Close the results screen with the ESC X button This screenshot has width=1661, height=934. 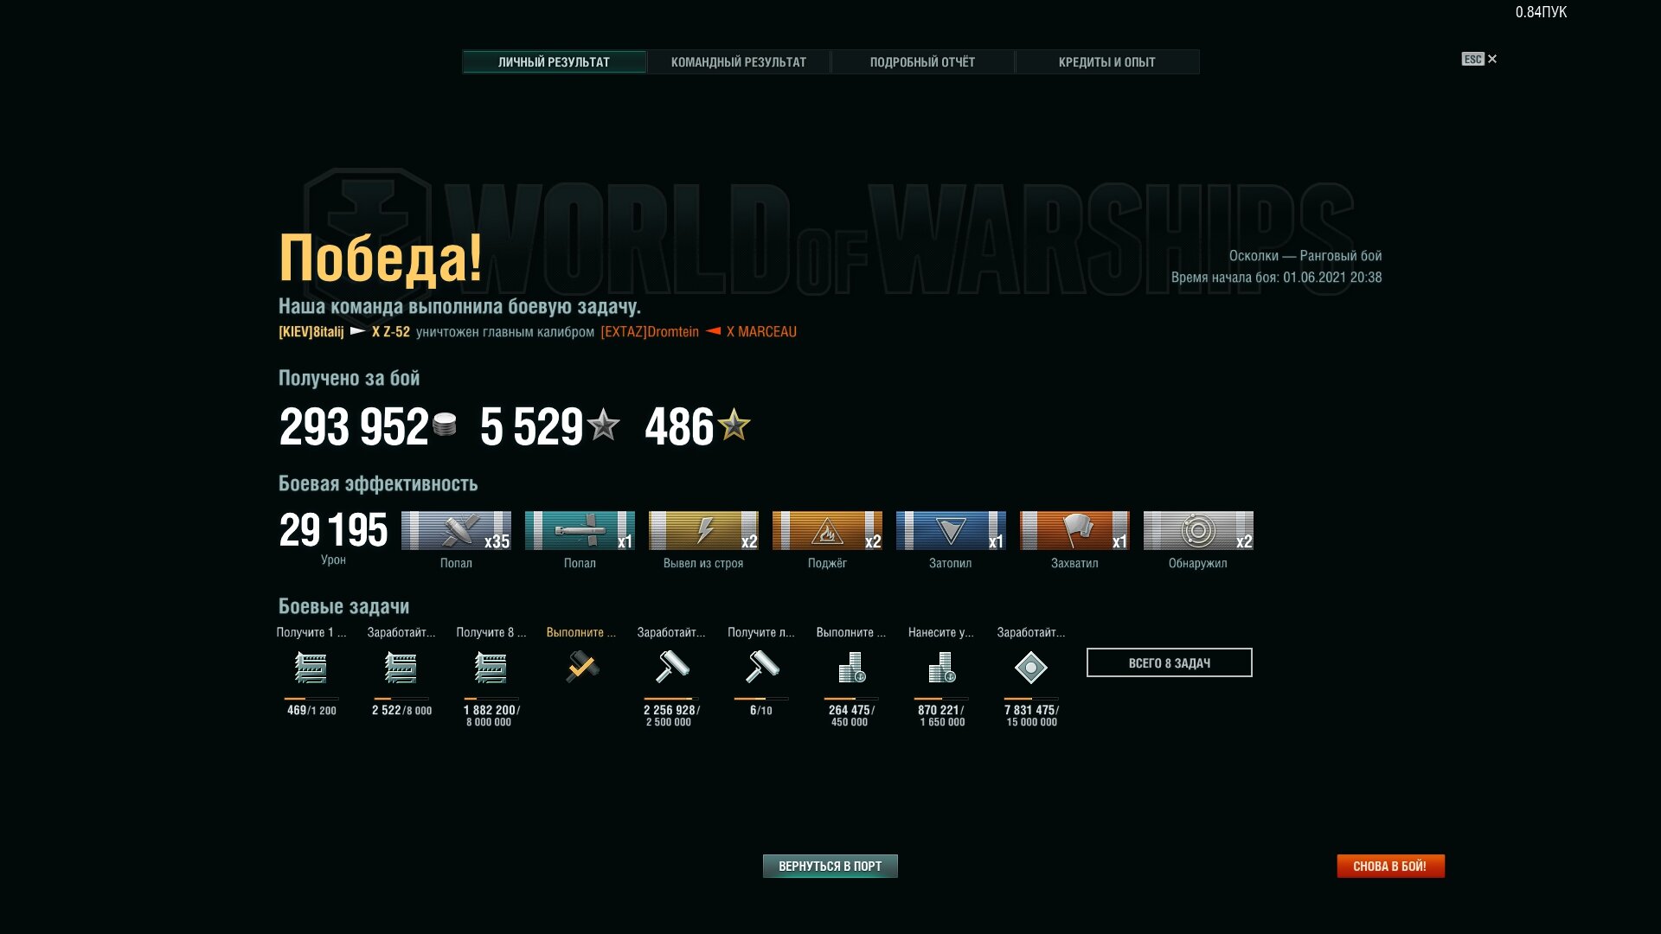pos(1479,59)
